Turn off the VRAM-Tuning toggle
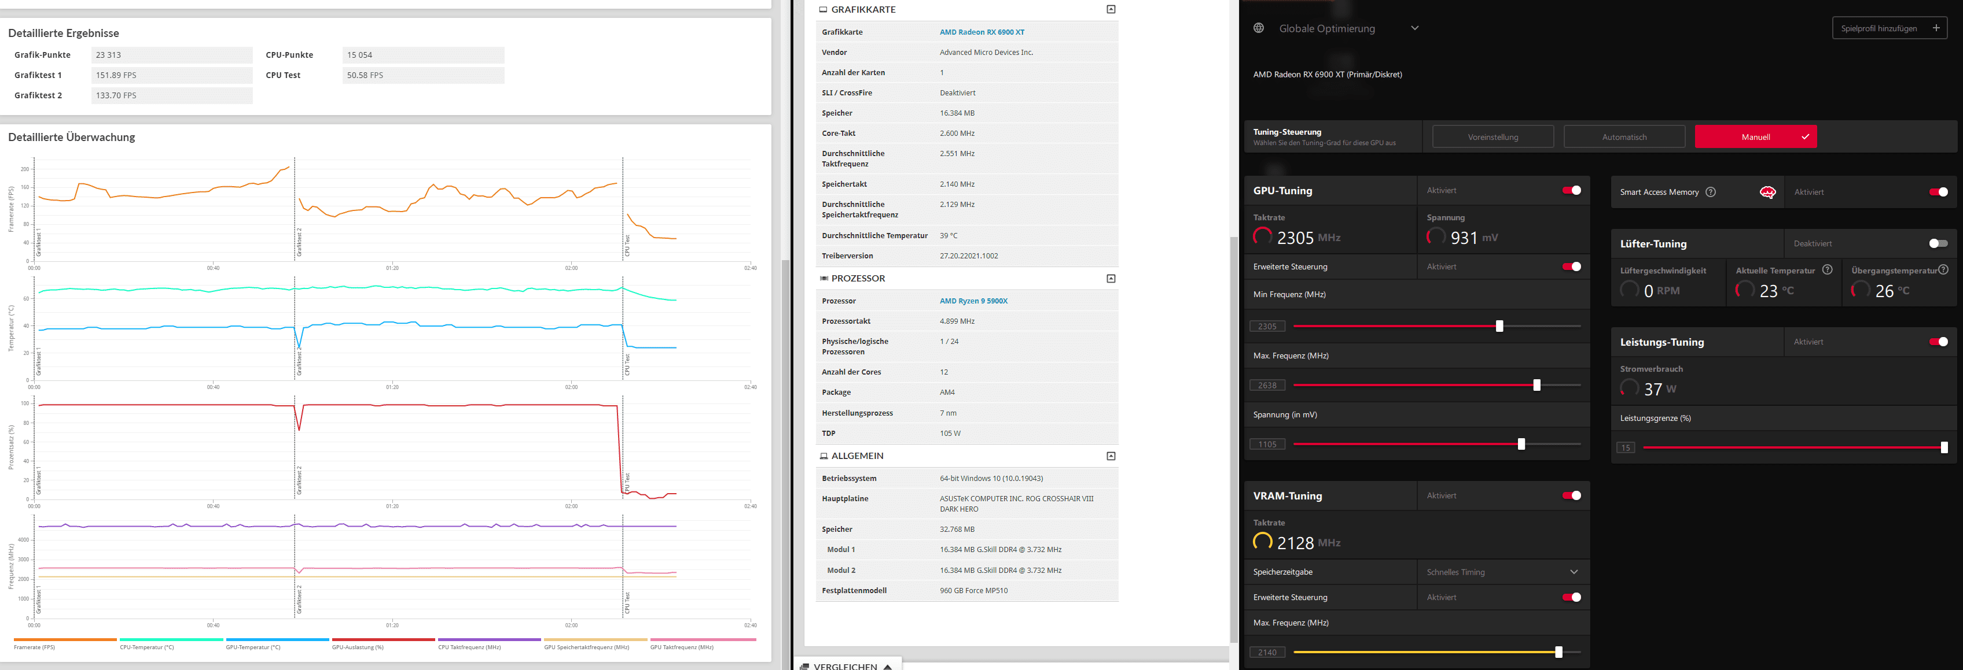Screen dimensions: 1963x670 pos(1571,495)
